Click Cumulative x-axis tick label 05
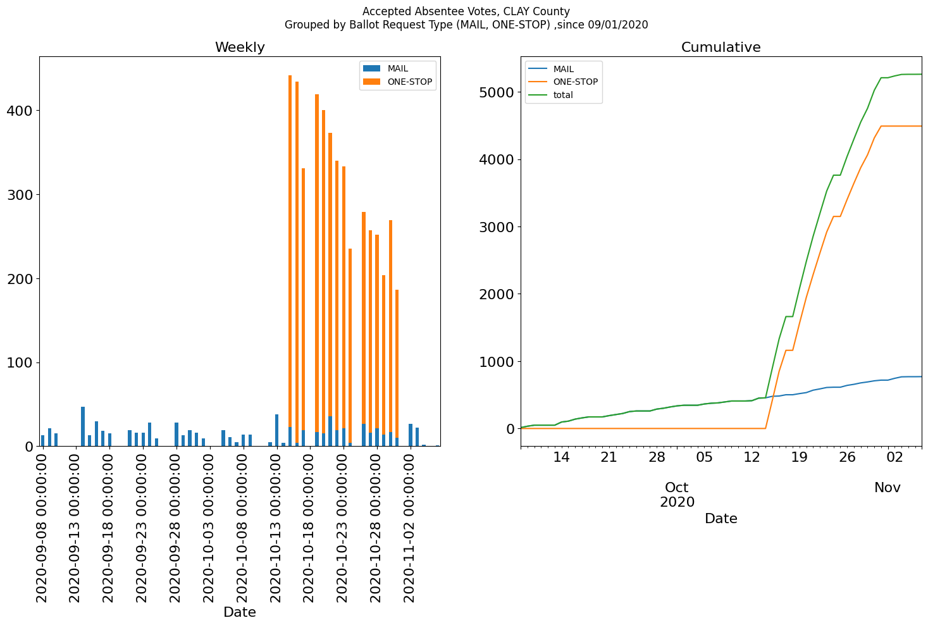The height and width of the screenshot is (625, 928). [704, 457]
